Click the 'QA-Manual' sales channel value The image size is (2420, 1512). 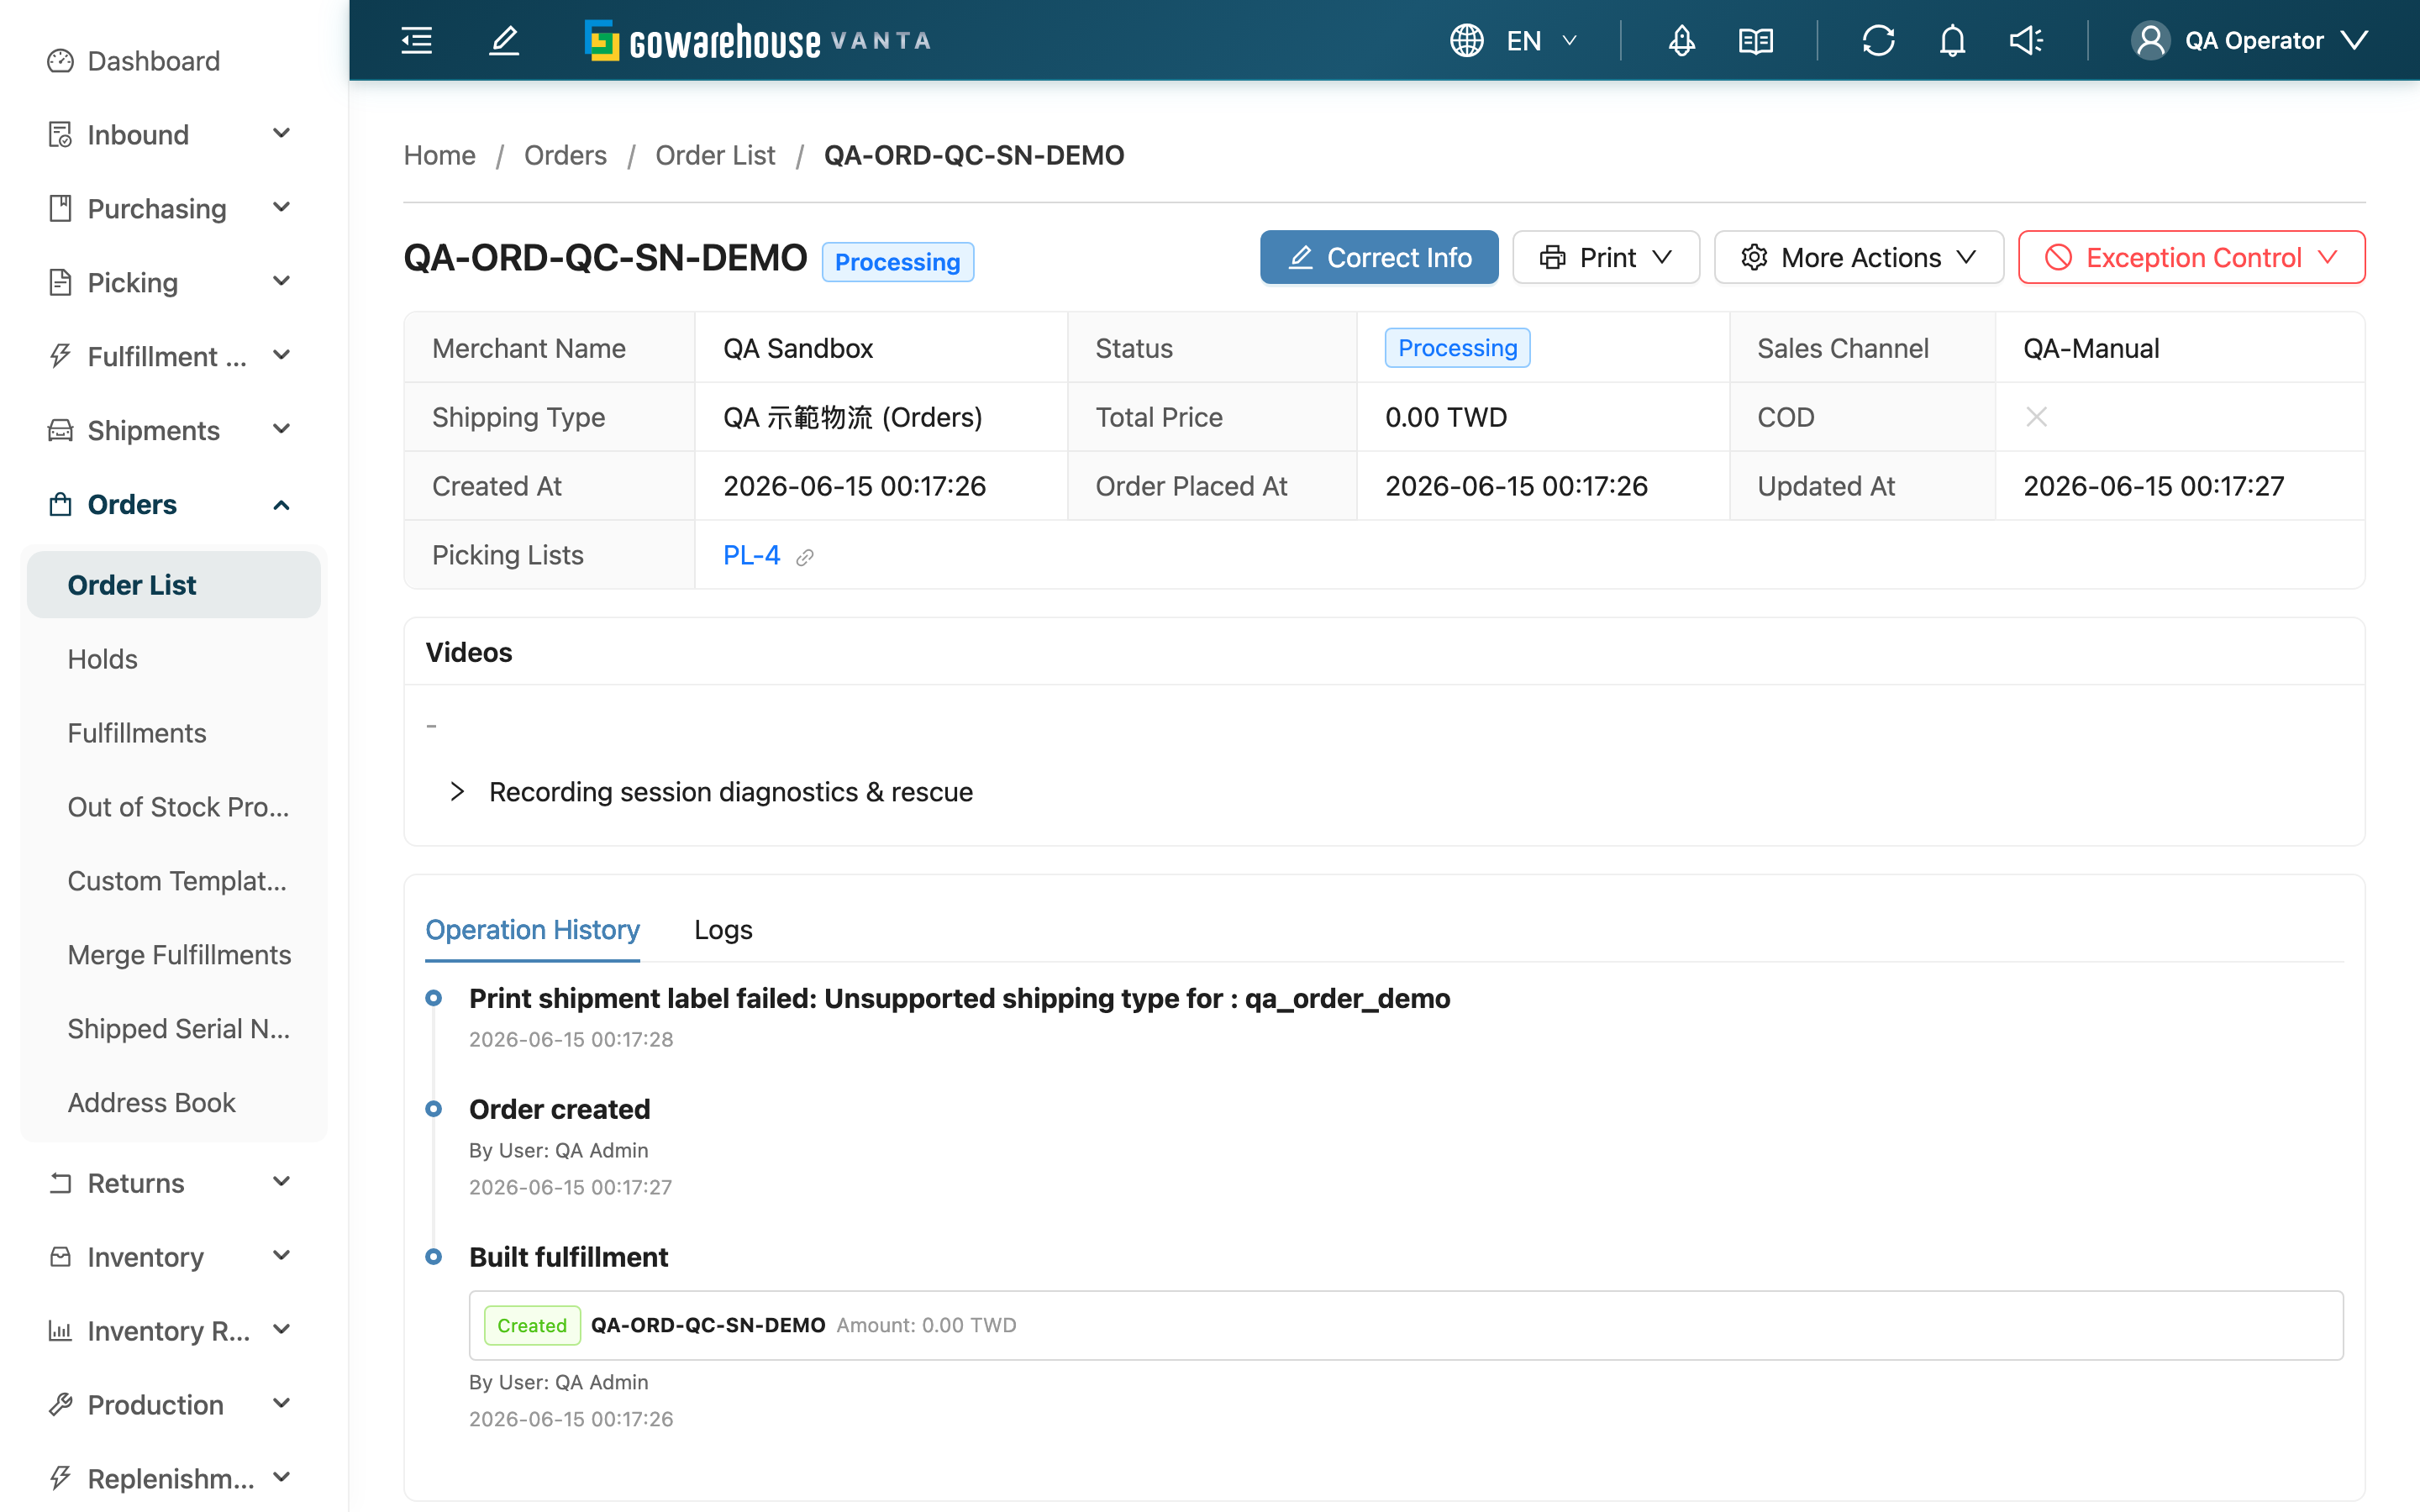pos(2091,348)
